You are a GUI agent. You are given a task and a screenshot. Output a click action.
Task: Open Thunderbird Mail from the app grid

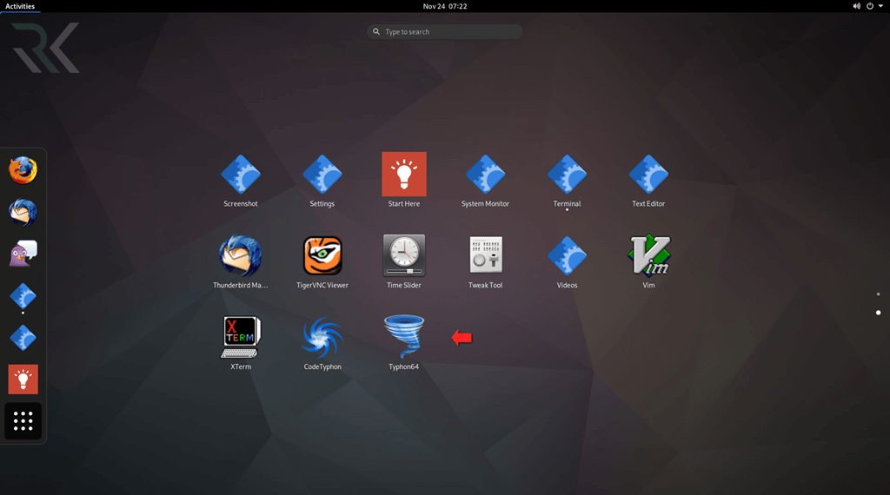240,255
